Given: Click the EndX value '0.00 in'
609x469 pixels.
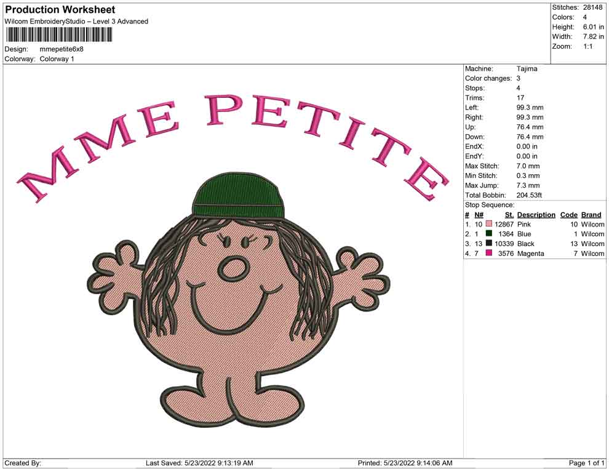Looking at the screenshot, I should [x=527, y=146].
